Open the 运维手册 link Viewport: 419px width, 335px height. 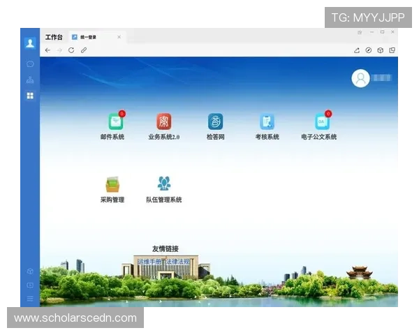[x=149, y=262]
